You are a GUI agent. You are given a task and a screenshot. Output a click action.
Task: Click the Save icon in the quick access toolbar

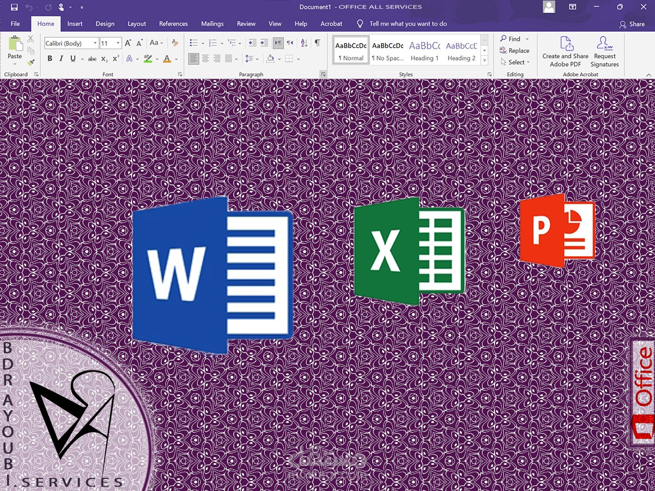[x=14, y=7]
